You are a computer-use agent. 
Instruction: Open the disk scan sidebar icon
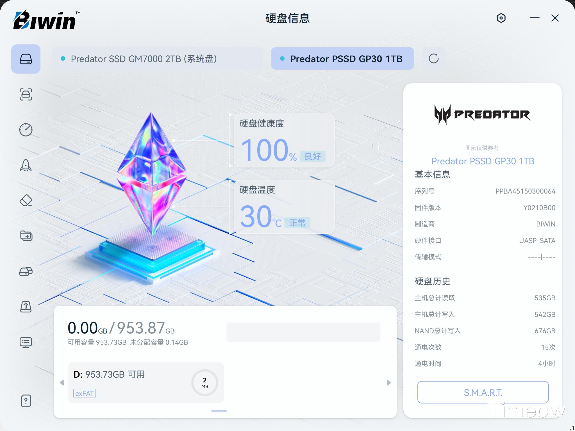tap(26, 94)
